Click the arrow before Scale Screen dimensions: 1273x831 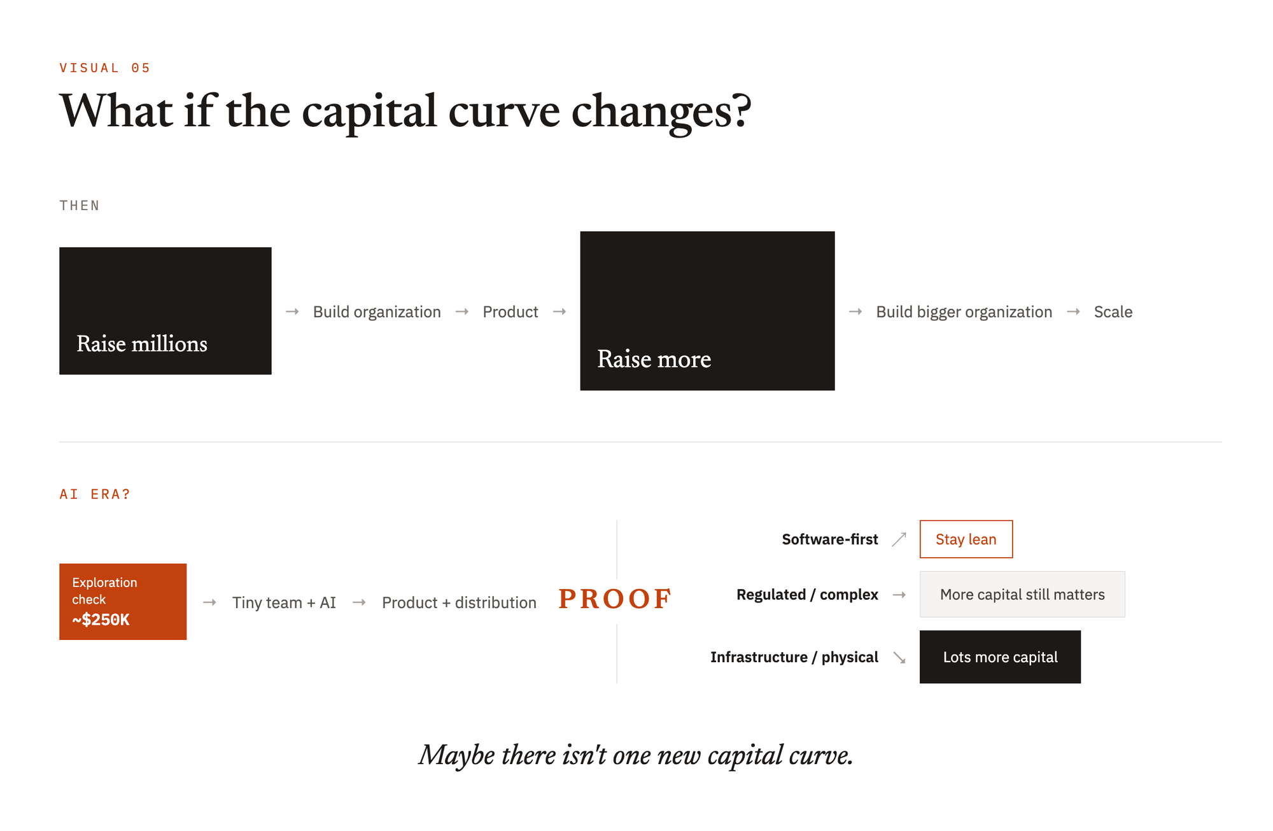point(1073,311)
